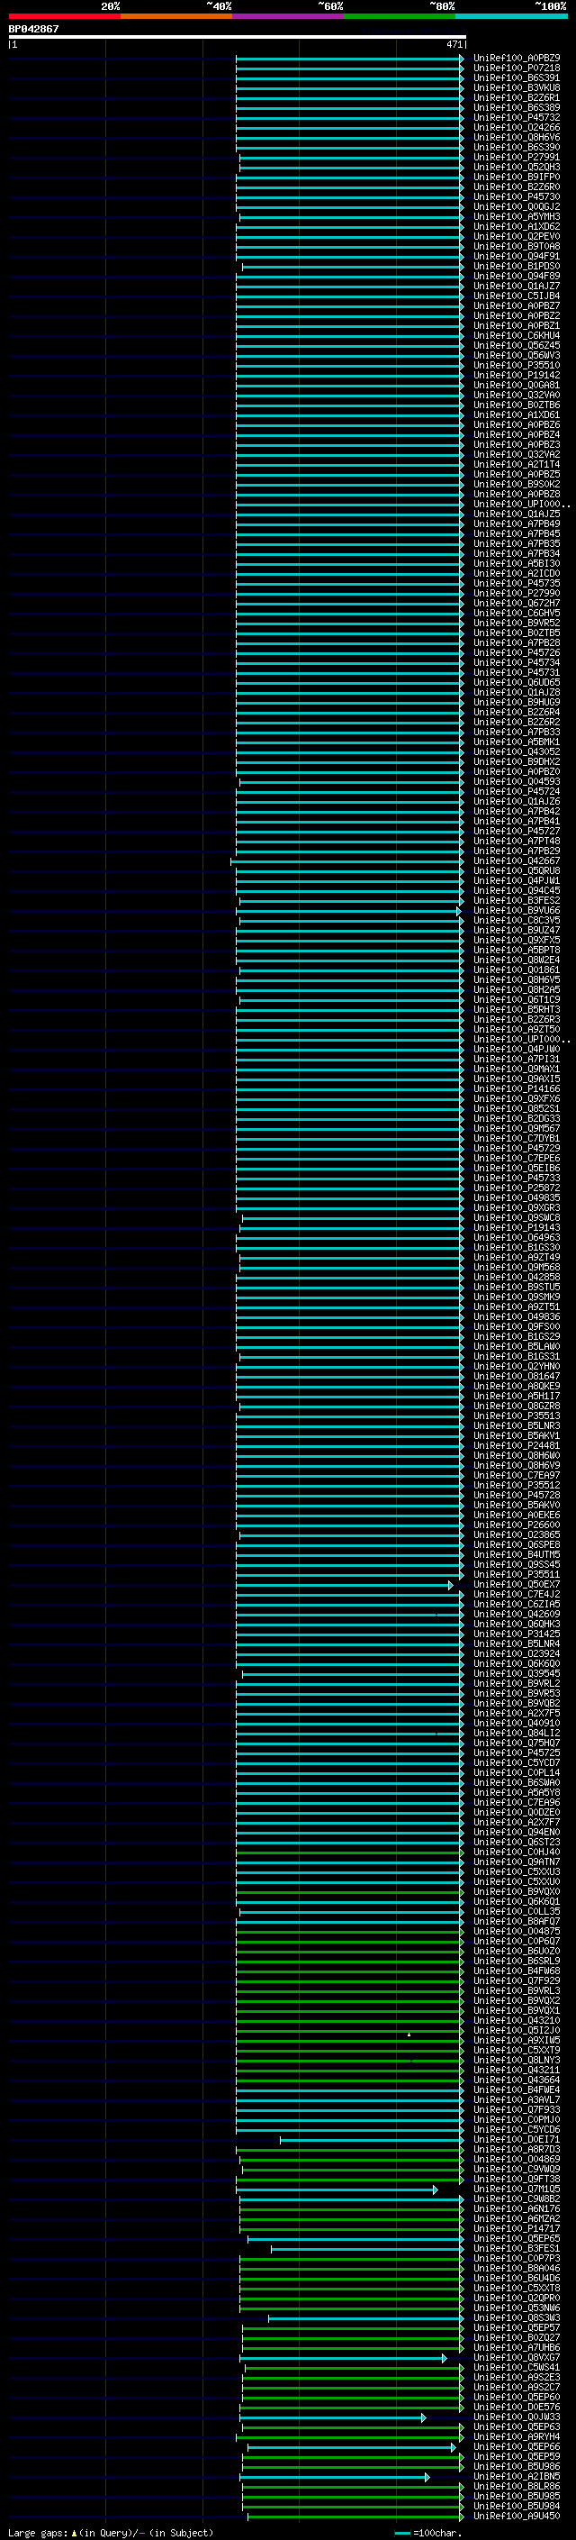Image resolution: width=576 pixels, height=2540 pixels.
Task: Click the red 20% identity color segment
Action: pyautogui.click(x=64, y=17)
